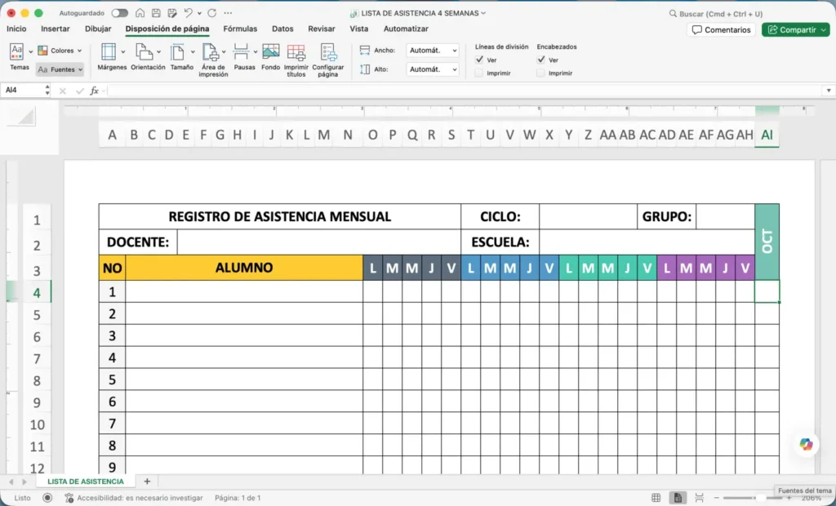Click the green OCT vertical cell
Viewport: 836px width, 506px height.
click(x=767, y=242)
